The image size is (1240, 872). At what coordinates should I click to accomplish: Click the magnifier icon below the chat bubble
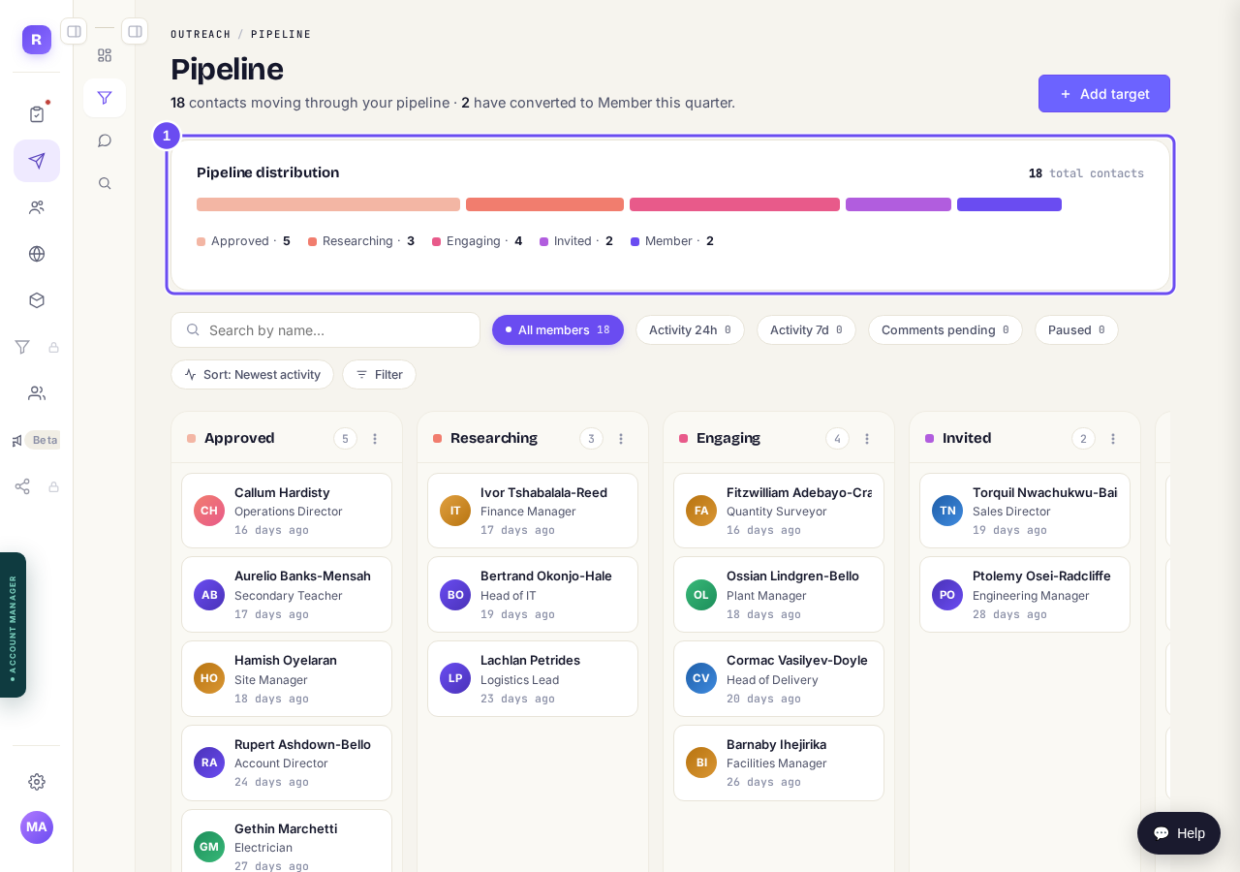[x=105, y=183]
